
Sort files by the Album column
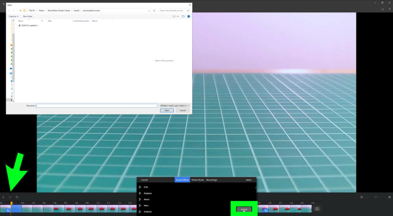(x=95, y=21)
